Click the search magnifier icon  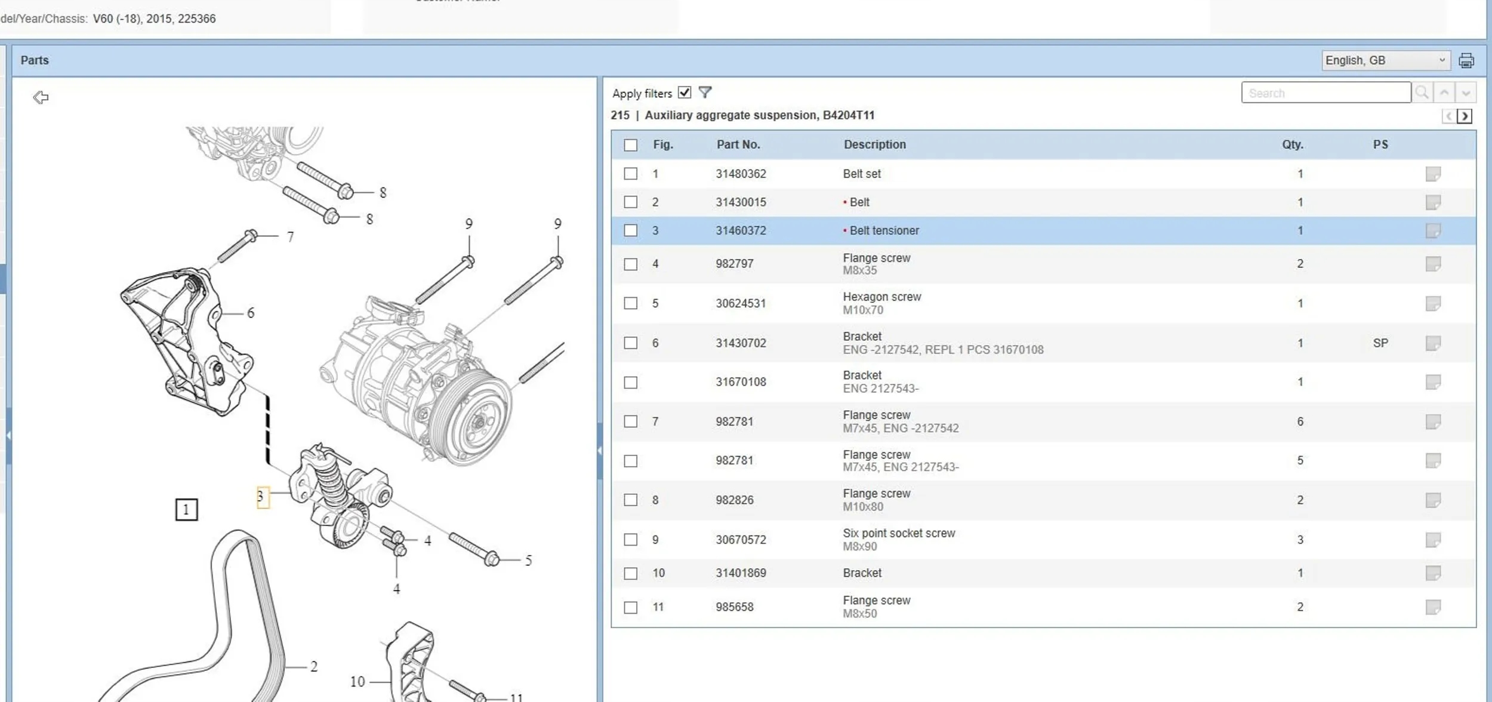[1422, 93]
